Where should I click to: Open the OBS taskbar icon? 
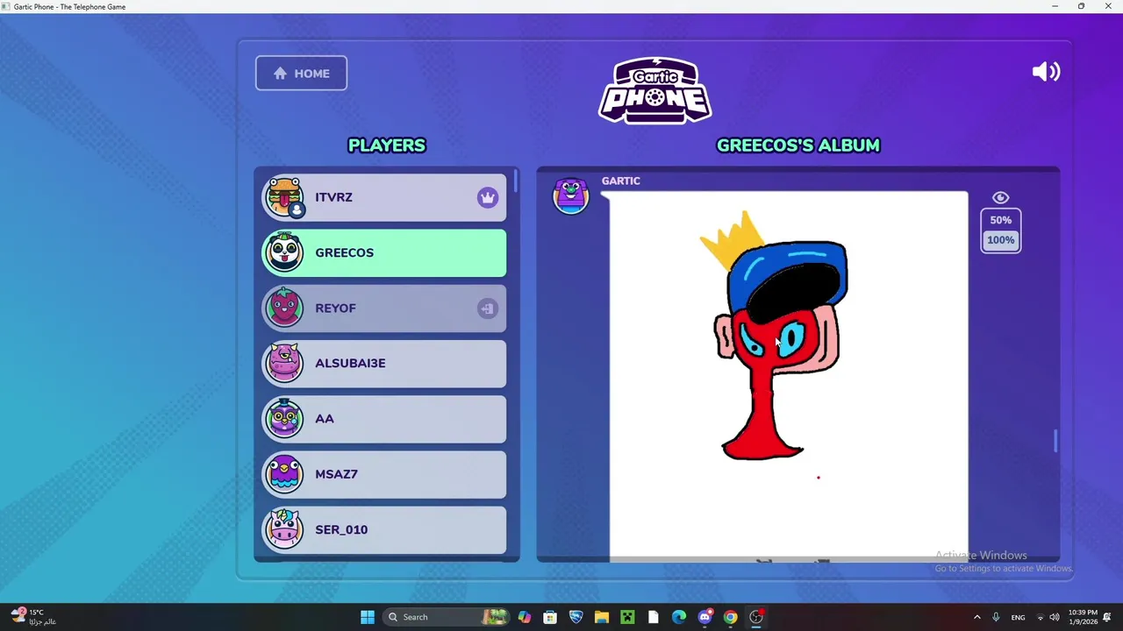[x=756, y=617]
